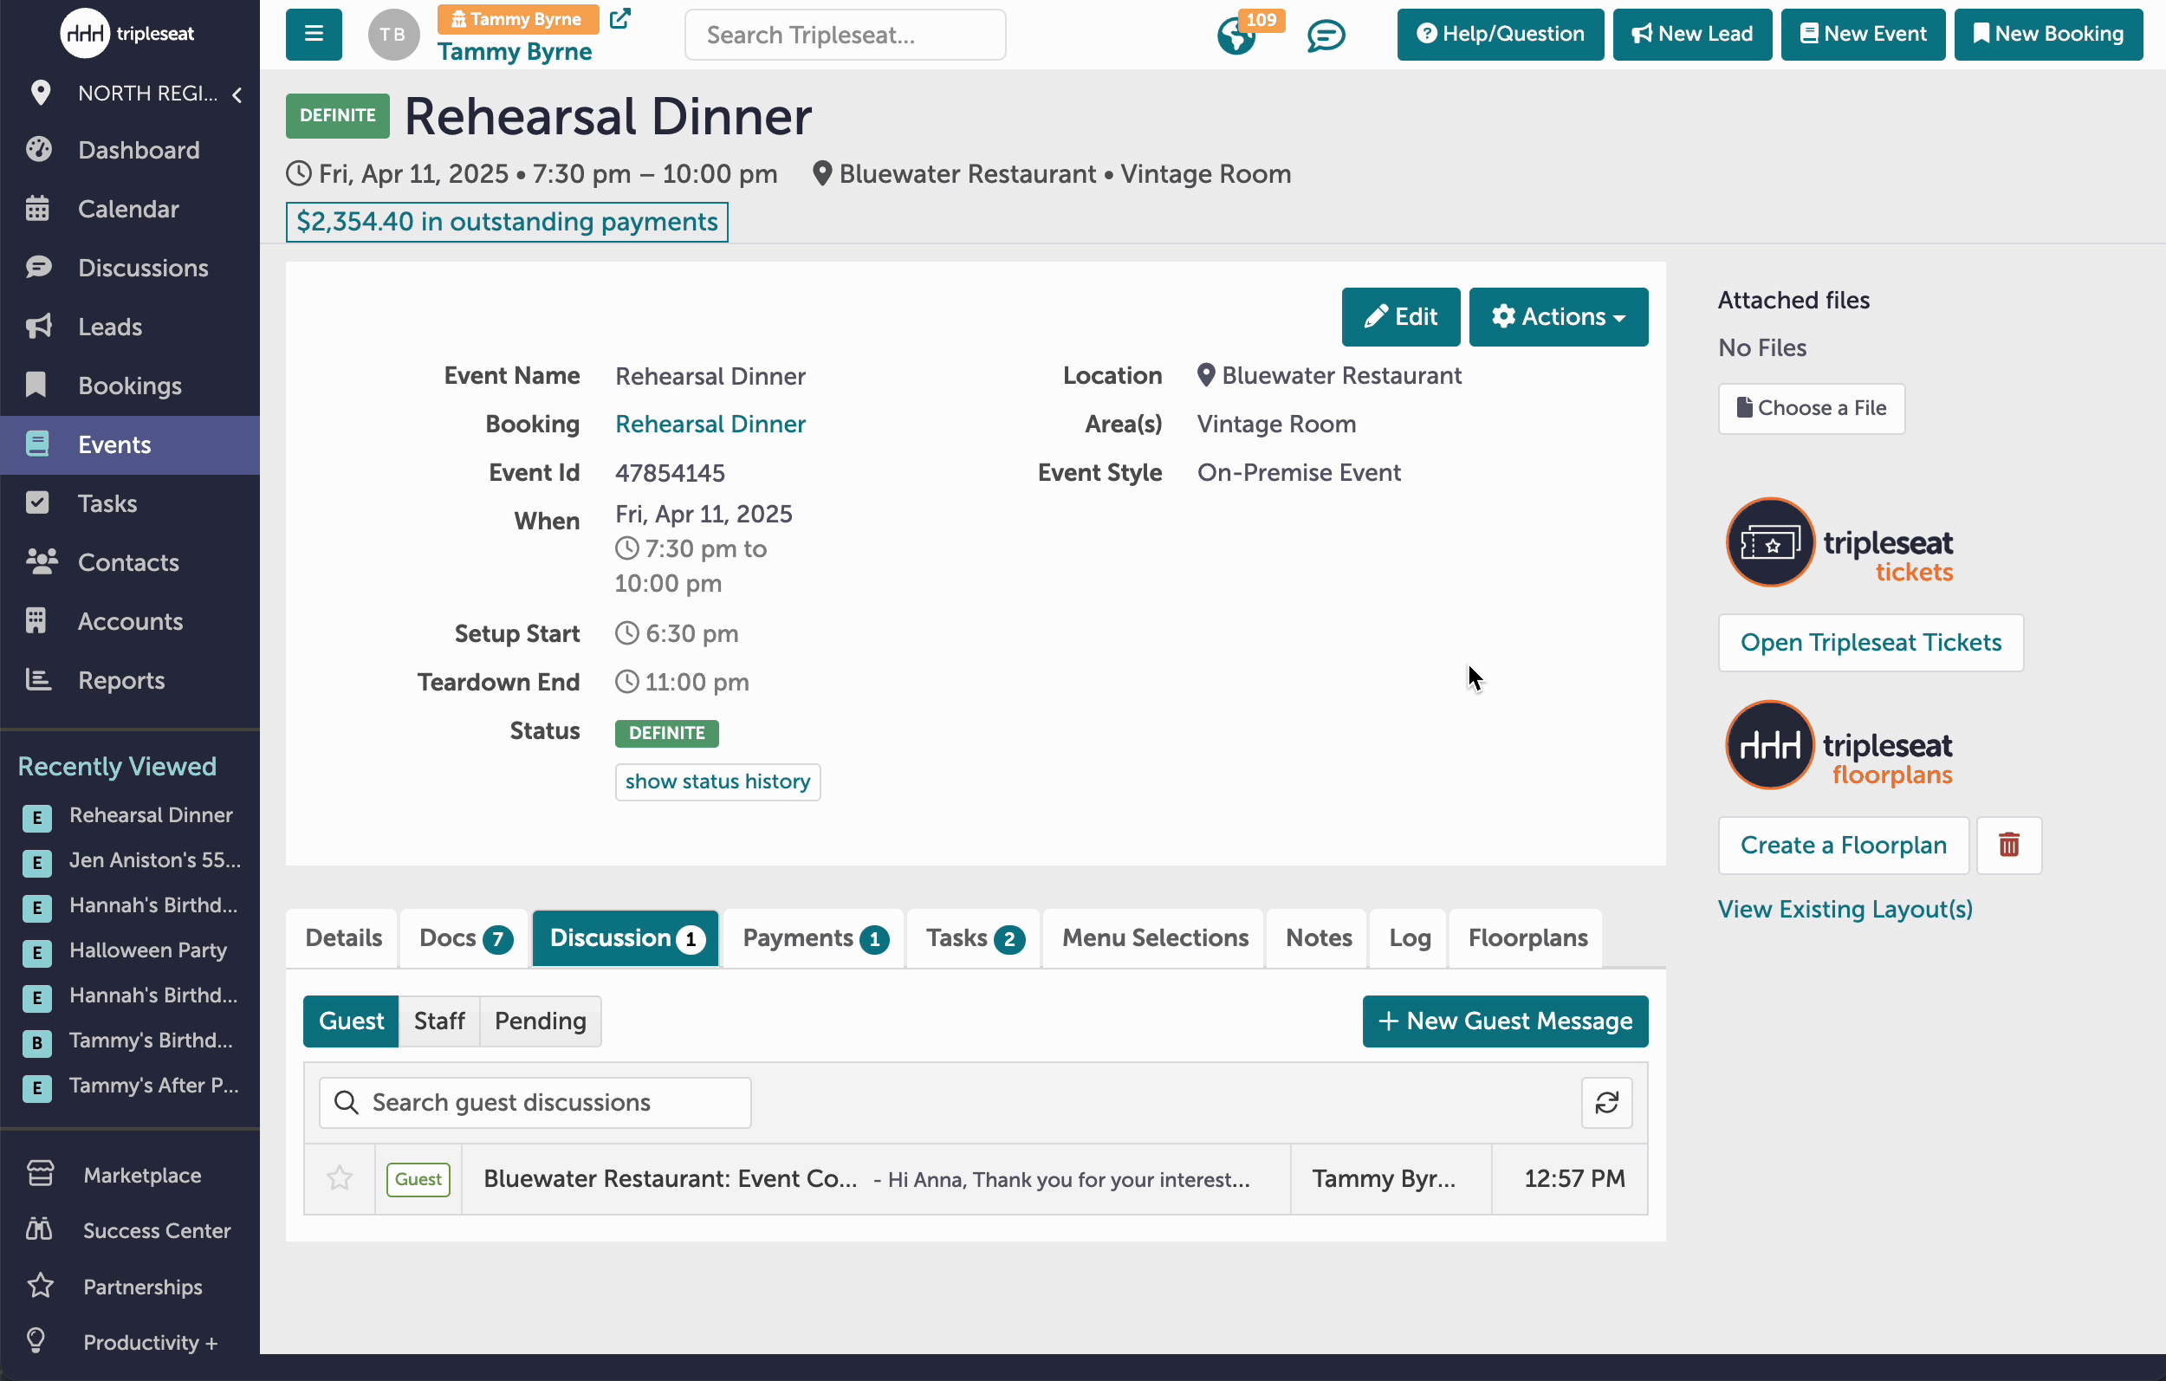Click the Help/Question button

[x=1500, y=34]
